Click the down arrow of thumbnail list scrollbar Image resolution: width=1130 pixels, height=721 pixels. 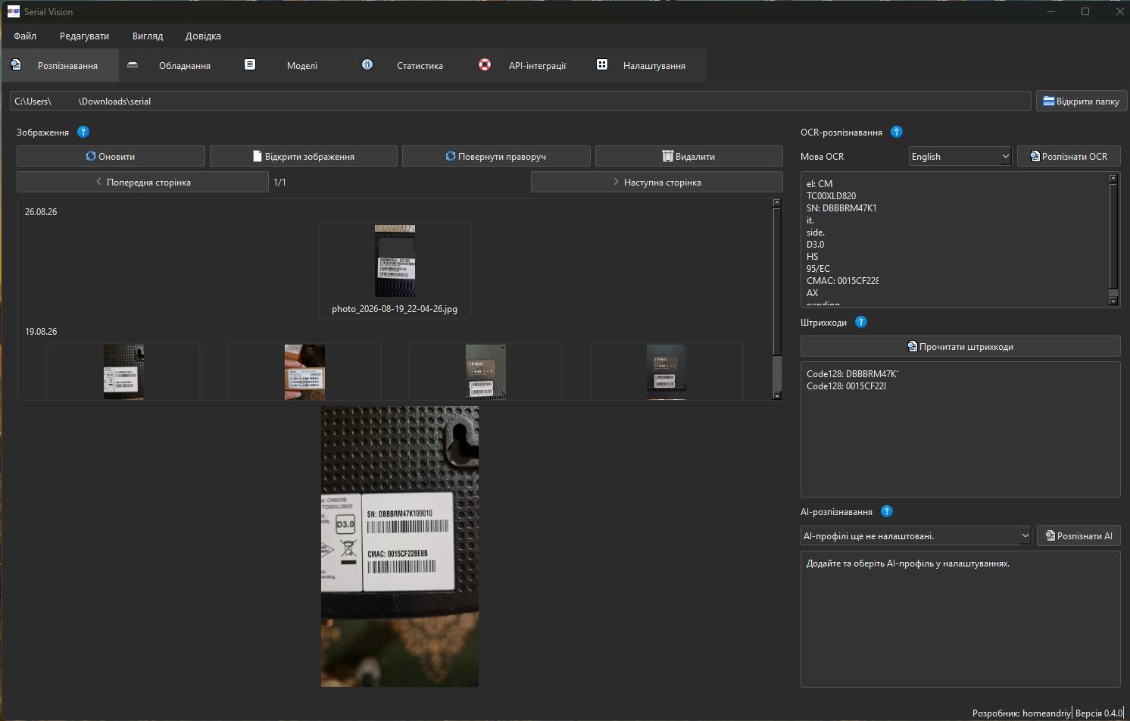[776, 395]
